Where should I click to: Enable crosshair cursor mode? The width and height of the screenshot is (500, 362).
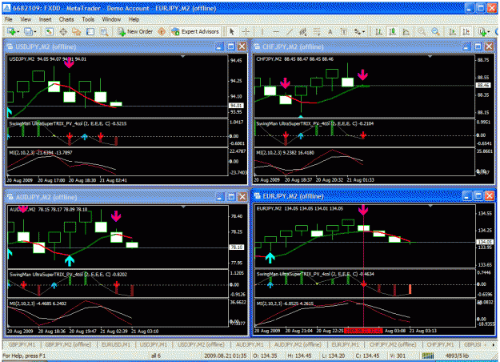click(x=246, y=31)
